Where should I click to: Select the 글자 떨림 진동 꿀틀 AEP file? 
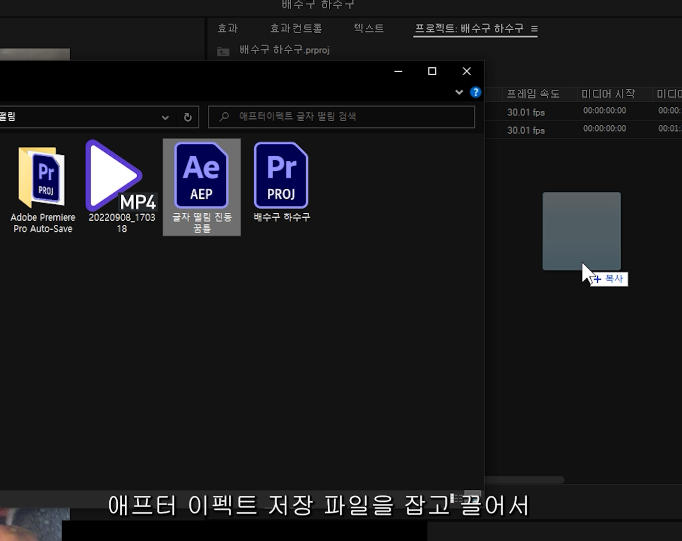(x=201, y=187)
